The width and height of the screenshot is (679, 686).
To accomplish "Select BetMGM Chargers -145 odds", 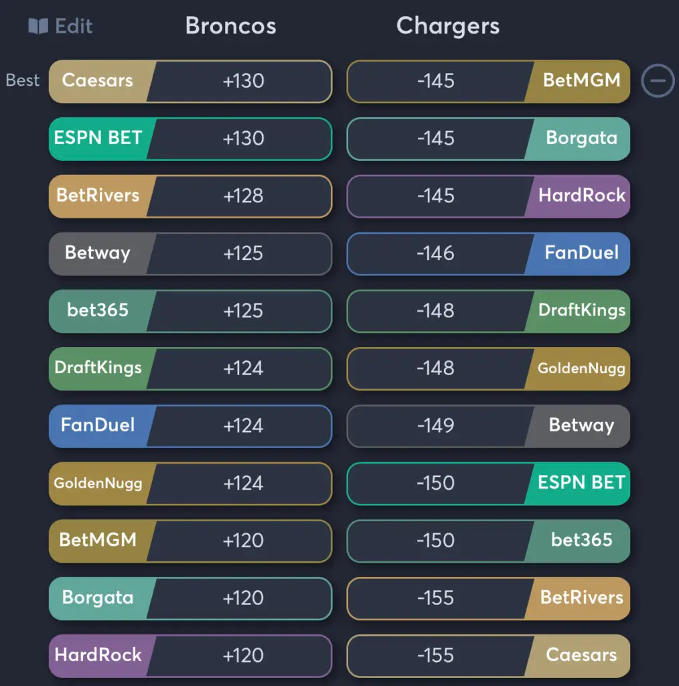I will (x=488, y=81).
